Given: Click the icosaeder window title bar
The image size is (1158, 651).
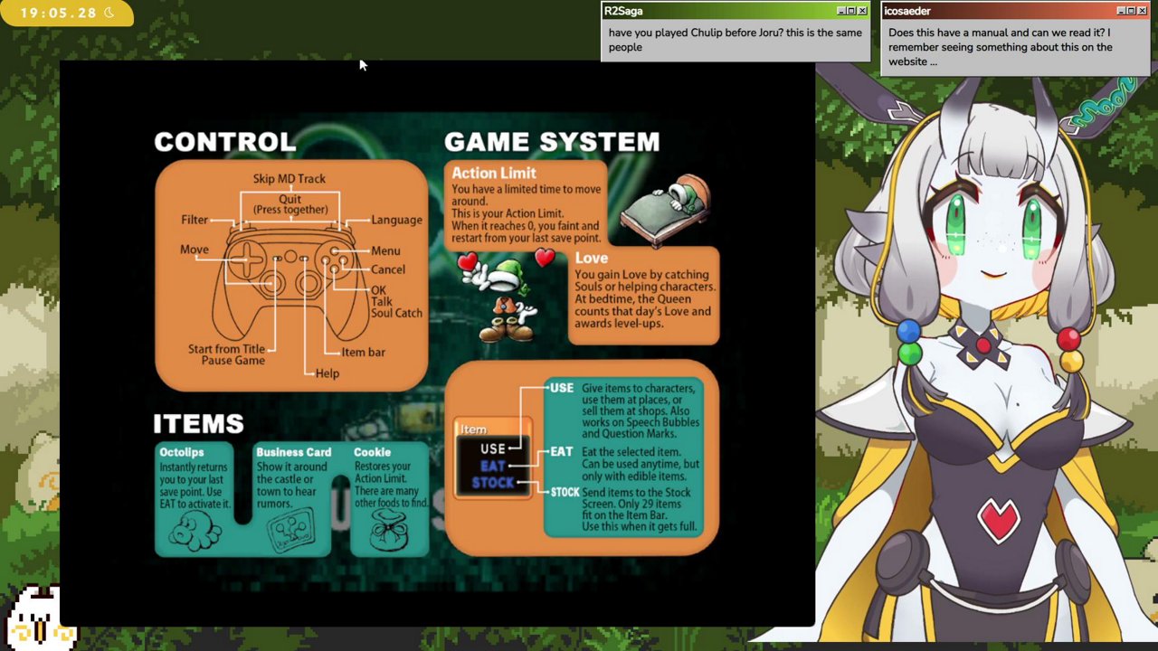Looking at the screenshot, I should coord(1015,11).
